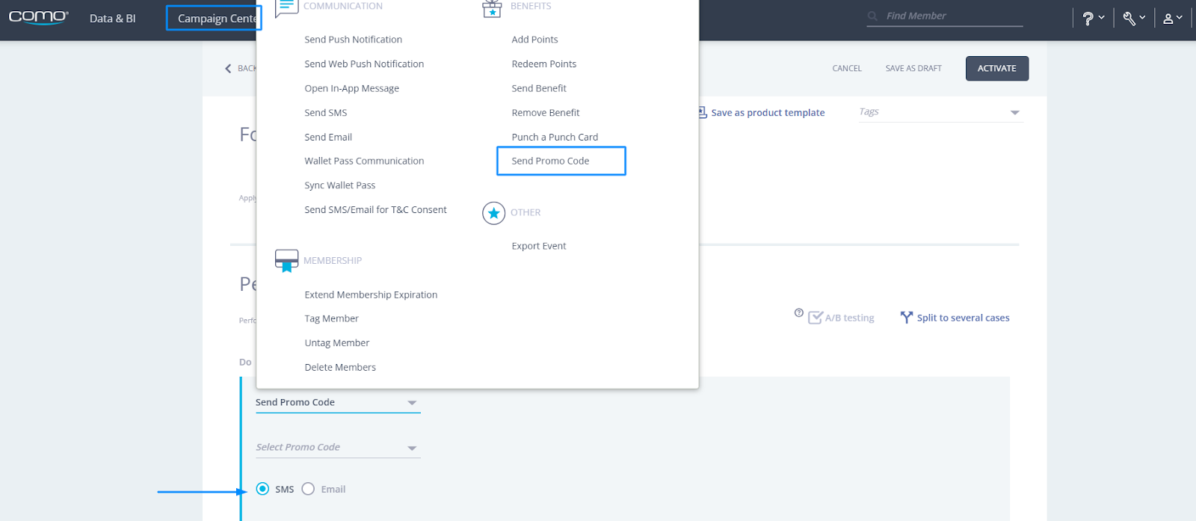Select the Email radio button
This screenshot has width=1196, height=521.
(308, 488)
